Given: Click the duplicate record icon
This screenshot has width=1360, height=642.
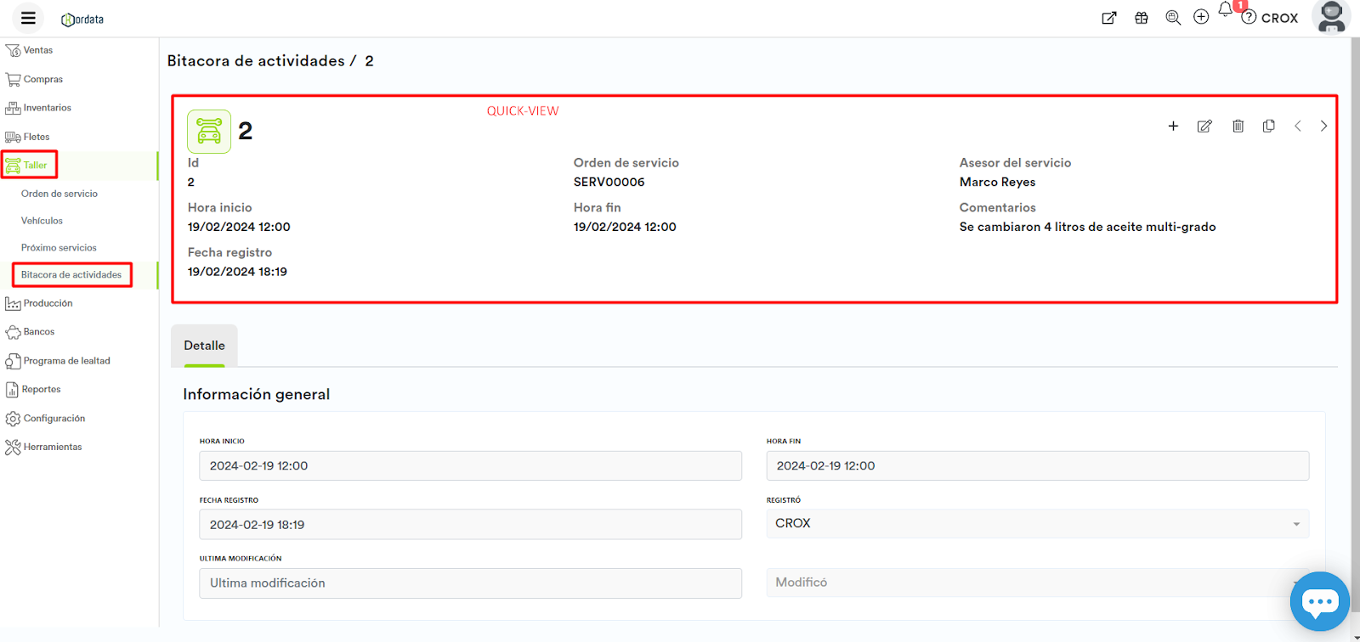Looking at the screenshot, I should coord(1268,126).
